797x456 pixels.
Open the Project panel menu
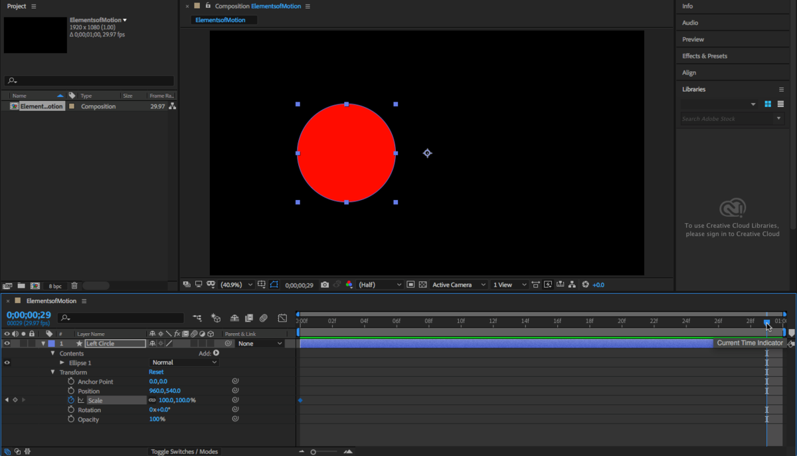34,6
